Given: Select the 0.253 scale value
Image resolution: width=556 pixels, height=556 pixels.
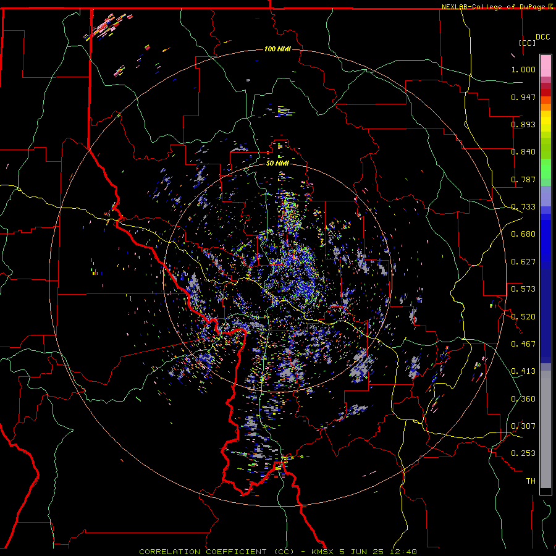Looking at the screenshot, I should [x=523, y=453].
